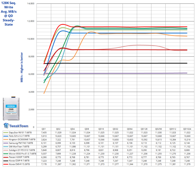The image size is (196, 179).
Task: Select the 'DapuStor R6101 7.68TB' legend label
Action: [x=20, y=132]
